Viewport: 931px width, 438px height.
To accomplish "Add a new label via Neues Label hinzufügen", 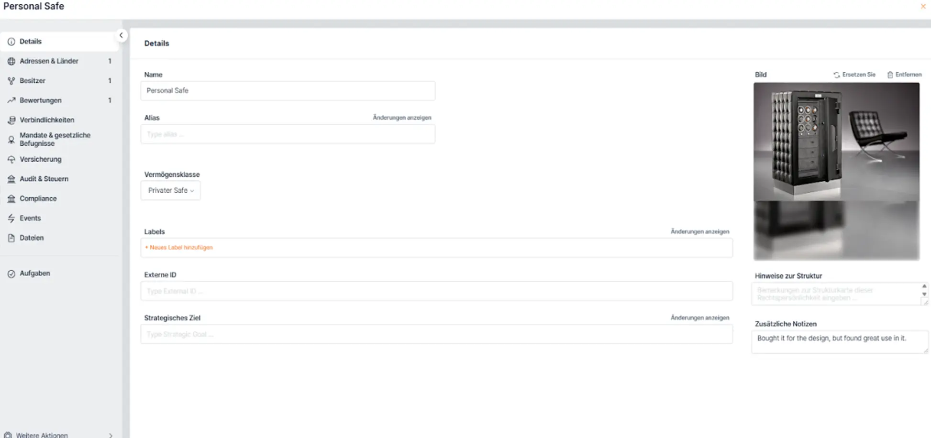I will tap(179, 248).
